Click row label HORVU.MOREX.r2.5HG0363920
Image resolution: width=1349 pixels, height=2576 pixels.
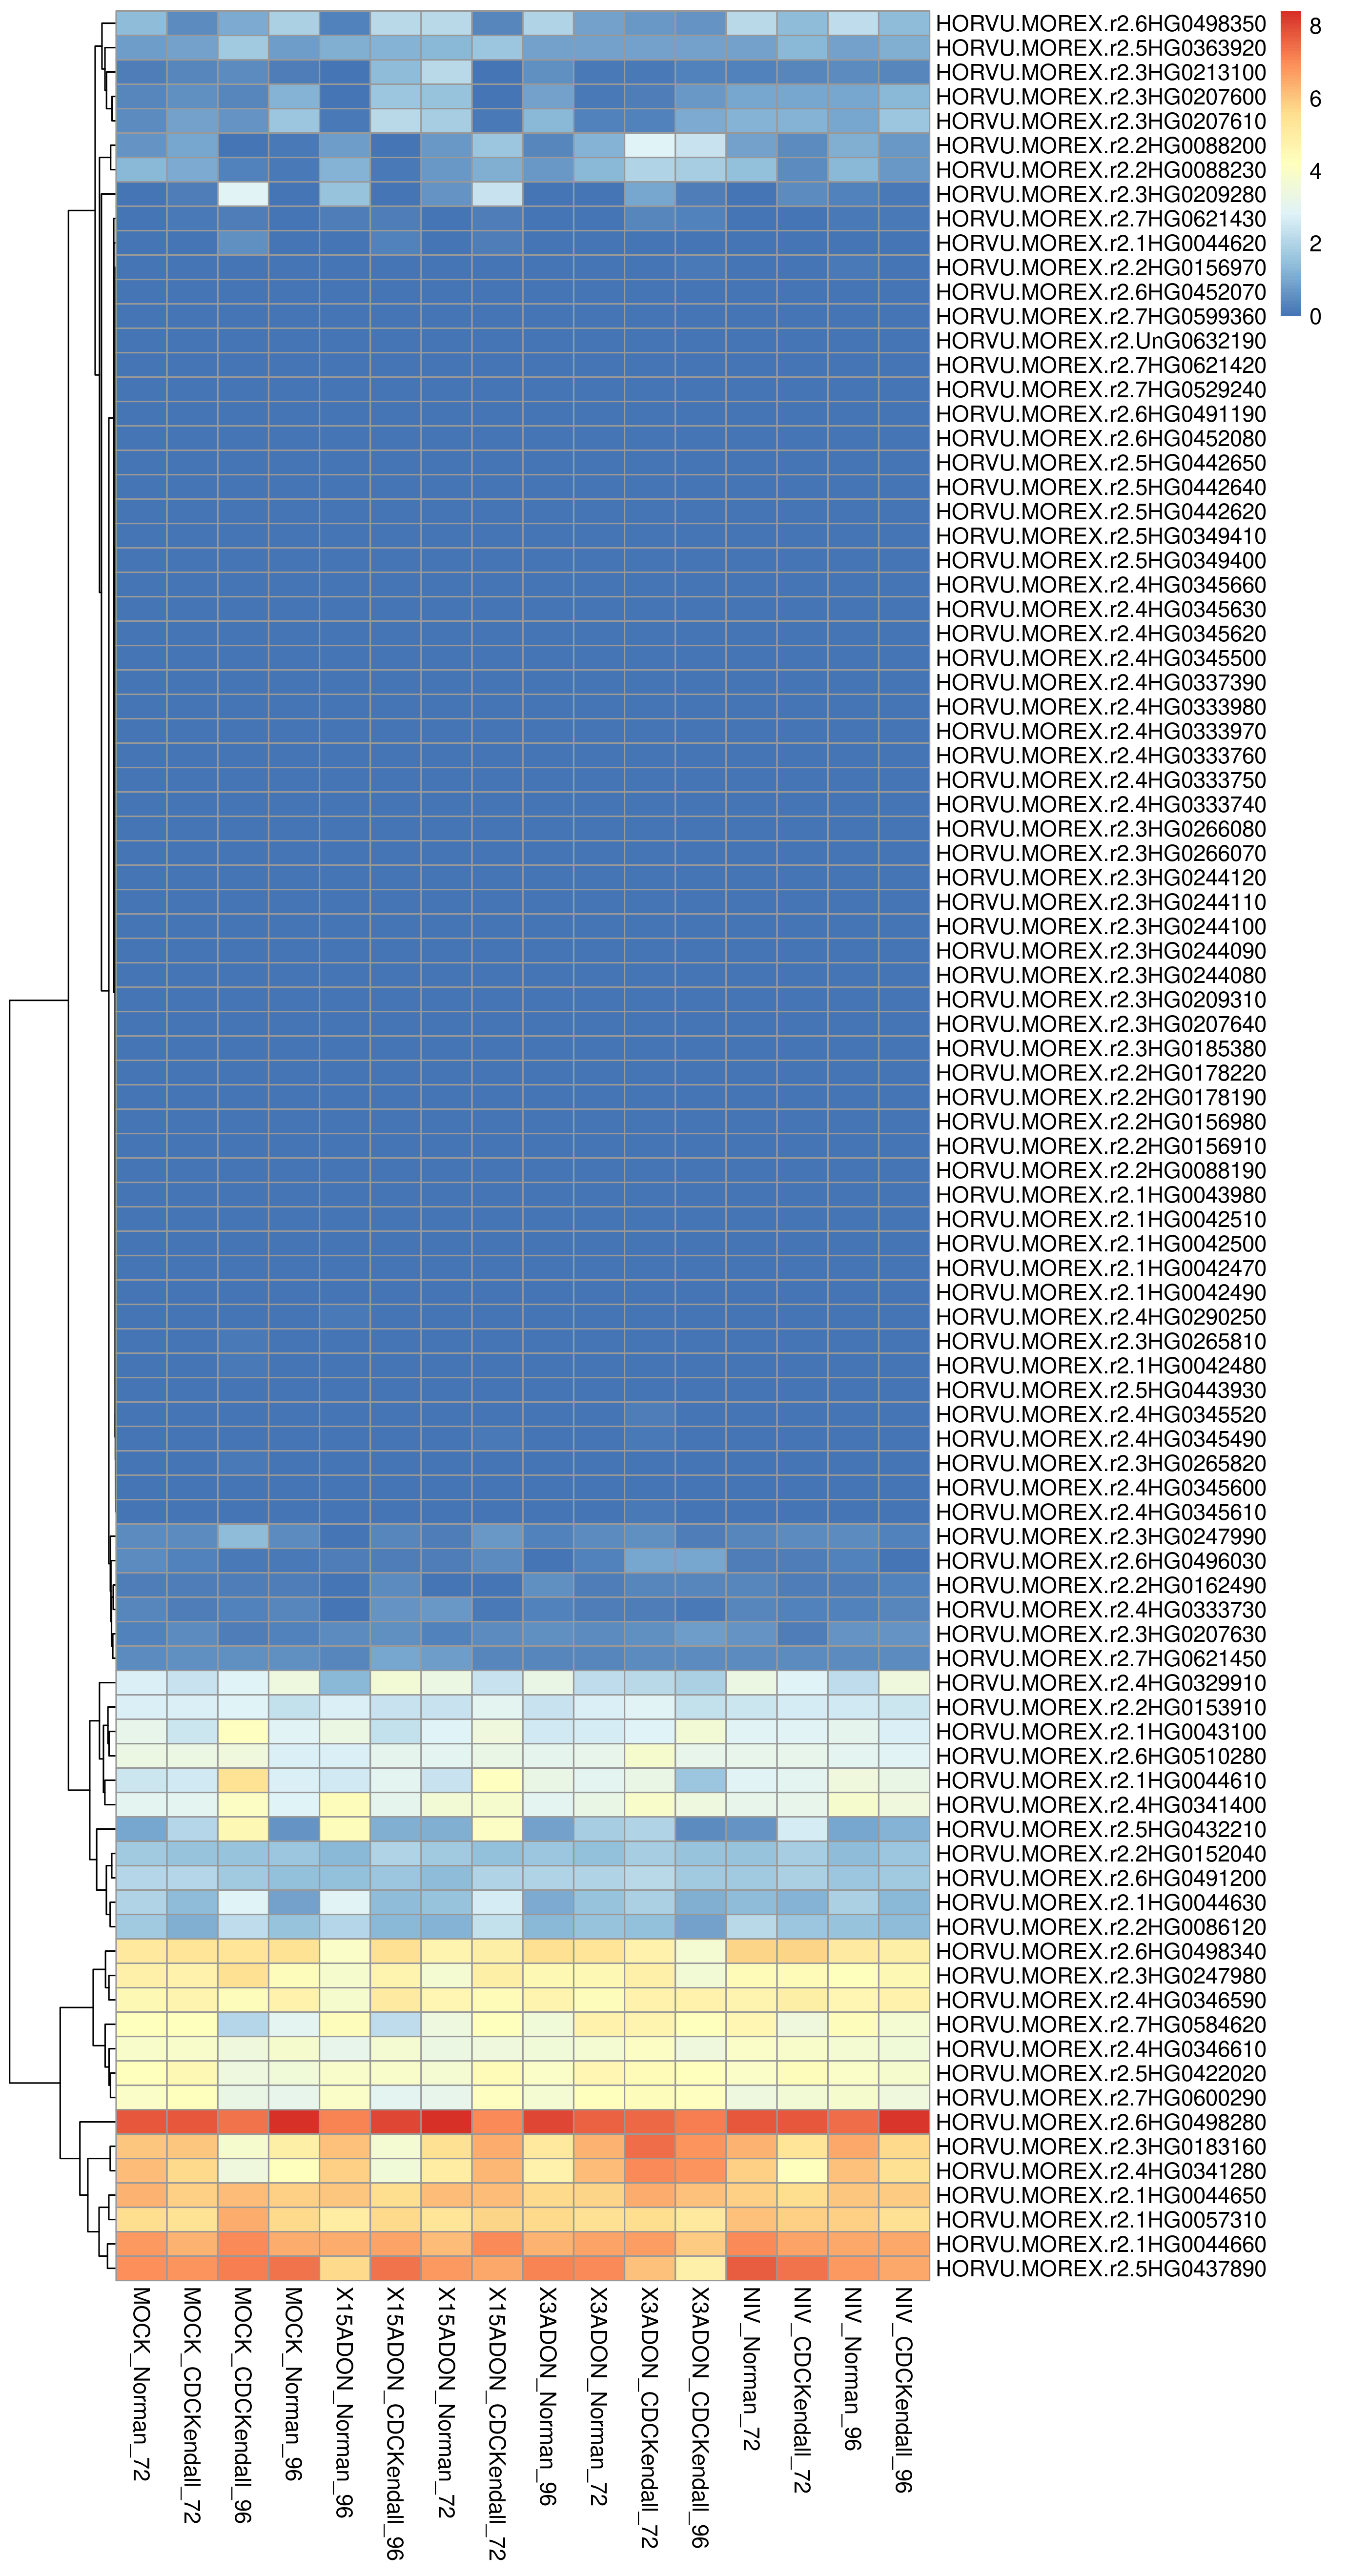pyautogui.click(x=1101, y=48)
